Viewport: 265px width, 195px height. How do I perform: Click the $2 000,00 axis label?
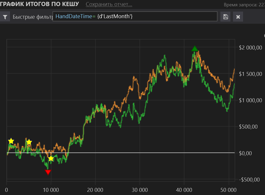251,48
